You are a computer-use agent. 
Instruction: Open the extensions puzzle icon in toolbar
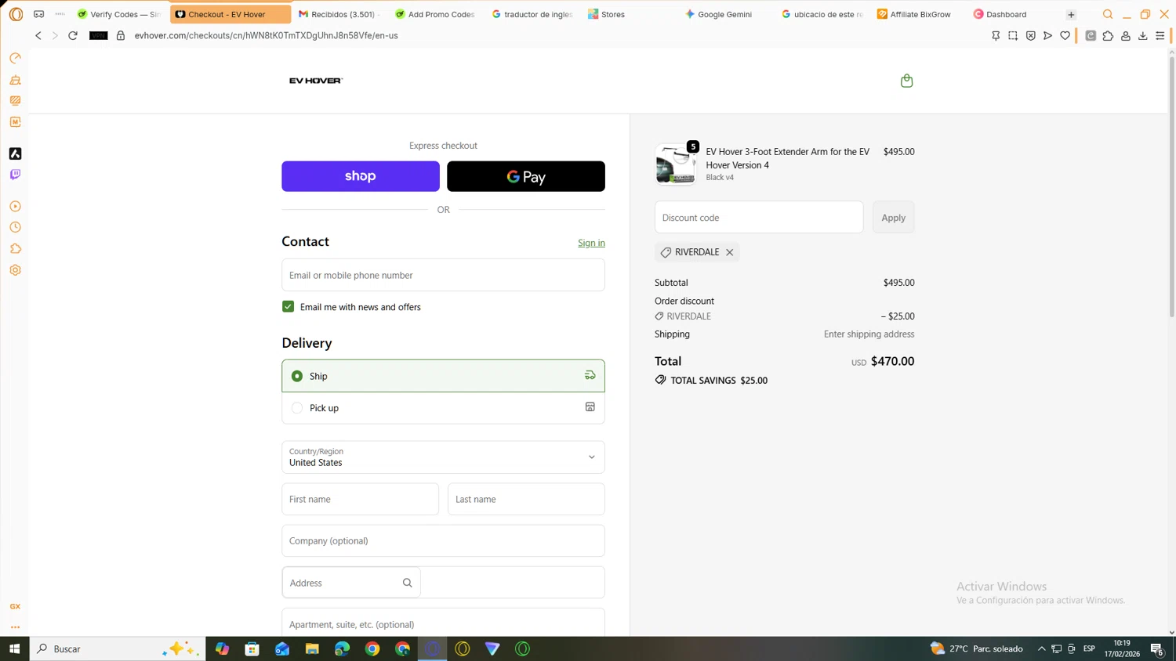pos(1108,35)
